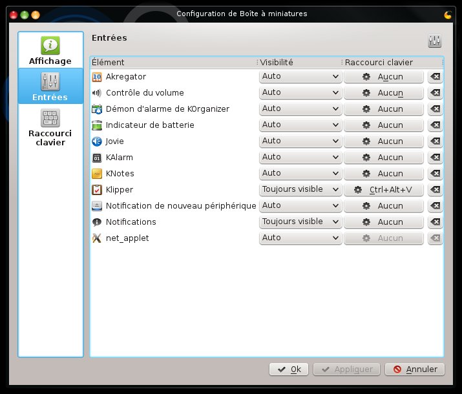Image resolution: width=462 pixels, height=394 pixels.
Task: Select the 'net_applet' entry text
Action: pyautogui.click(x=127, y=238)
